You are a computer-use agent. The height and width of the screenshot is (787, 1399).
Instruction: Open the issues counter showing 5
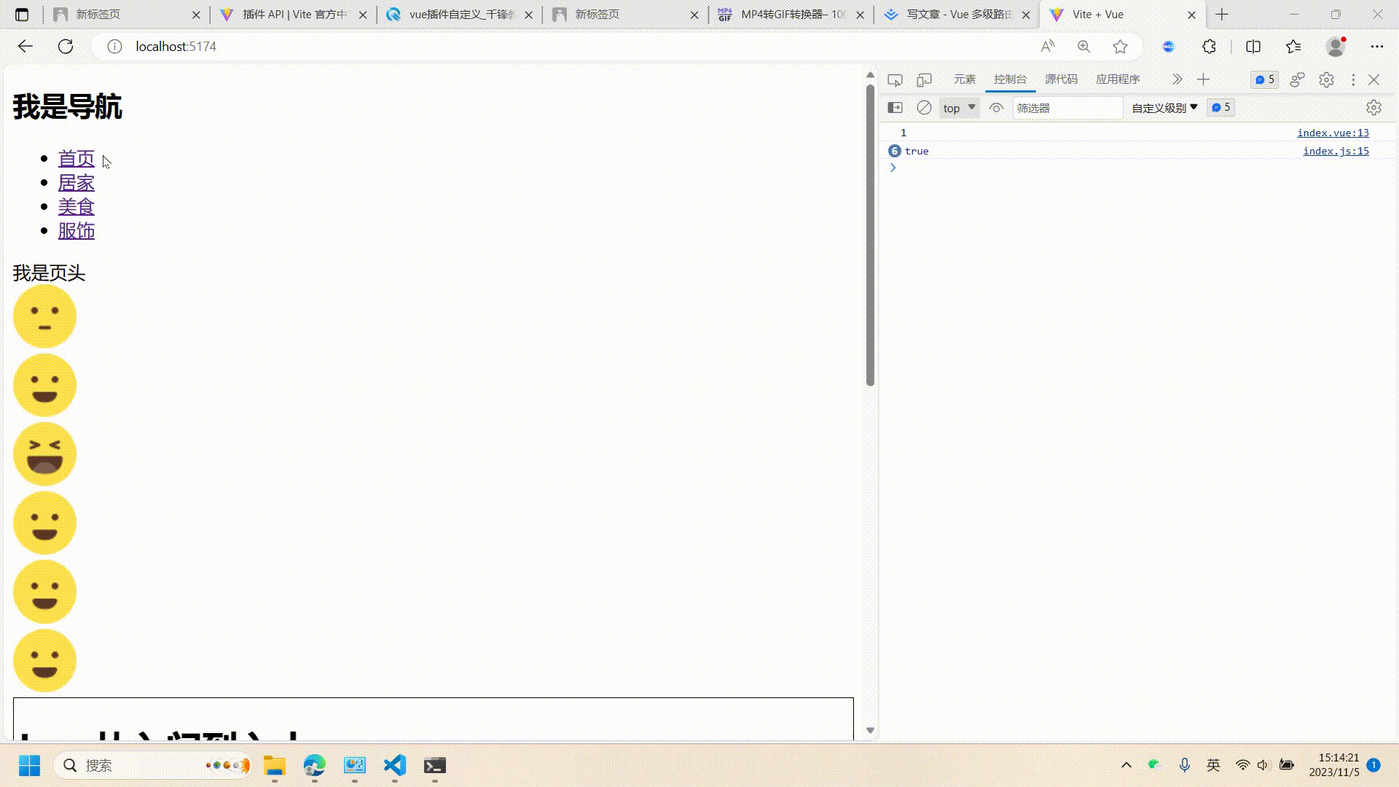pos(1264,79)
